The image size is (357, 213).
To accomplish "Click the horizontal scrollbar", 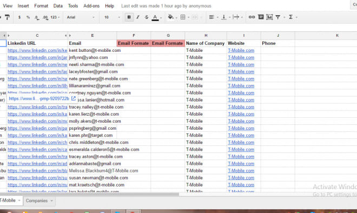I will pos(89,194).
